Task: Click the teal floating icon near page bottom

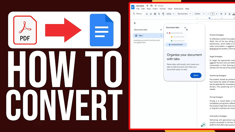Action: tap(203, 125)
